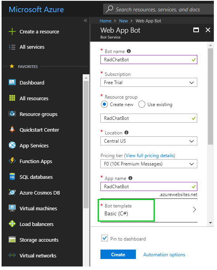Open Virtual machines in the sidebar
Viewport: 217px width, 270px height.
38,208
